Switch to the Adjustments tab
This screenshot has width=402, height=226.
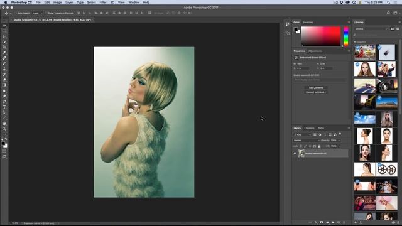point(315,51)
